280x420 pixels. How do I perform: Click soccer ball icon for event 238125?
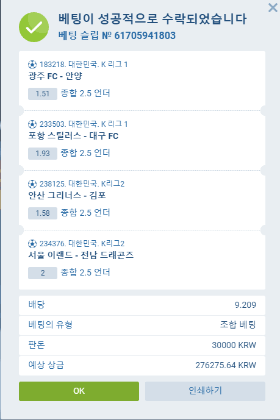coord(32,183)
